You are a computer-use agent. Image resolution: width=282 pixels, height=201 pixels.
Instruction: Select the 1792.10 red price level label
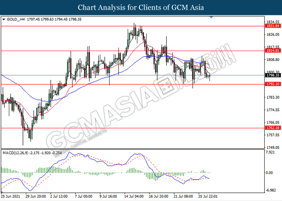pos(273,84)
